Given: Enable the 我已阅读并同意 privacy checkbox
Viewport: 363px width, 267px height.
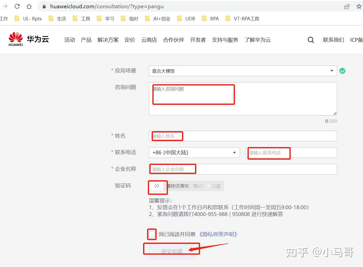Looking at the screenshot, I should click(152, 234).
